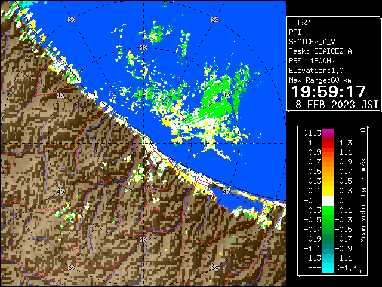This screenshot has width=382, height=287.
Task: Click the orange band of the velocity scale
Action: click(328, 162)
